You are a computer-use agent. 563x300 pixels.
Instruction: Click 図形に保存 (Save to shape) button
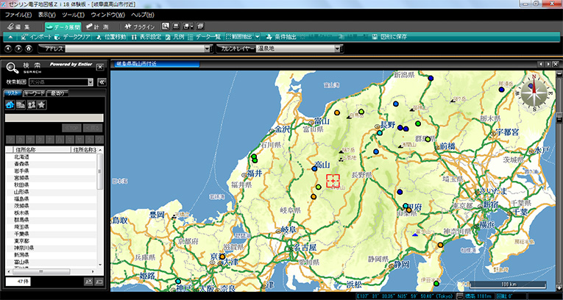tap(391, 37)
